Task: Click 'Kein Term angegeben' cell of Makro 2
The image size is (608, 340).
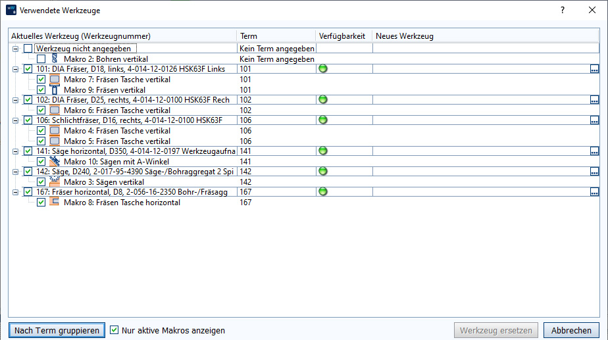Action: click(x=277, y=59)
